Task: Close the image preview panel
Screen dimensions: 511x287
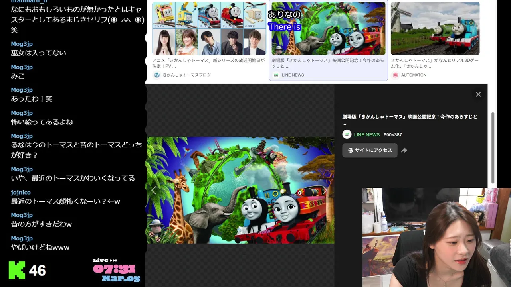Action: point(478,94)
